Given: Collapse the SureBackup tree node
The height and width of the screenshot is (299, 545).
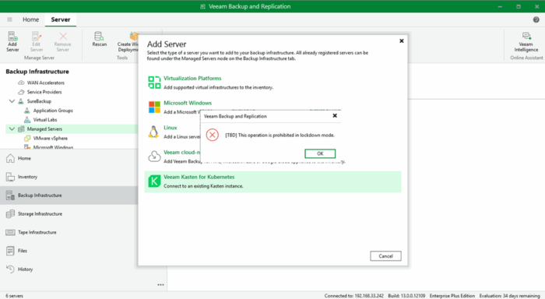Looking at the screenshot, I should click(12, 101).
